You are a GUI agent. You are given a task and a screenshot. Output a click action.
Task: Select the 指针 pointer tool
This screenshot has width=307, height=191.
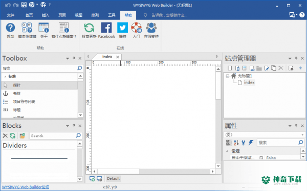[x=39, y=86]
